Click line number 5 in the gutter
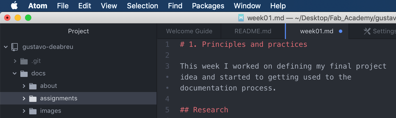The height and width of the screenshot is (118, 396). click(x=167, y=110)
